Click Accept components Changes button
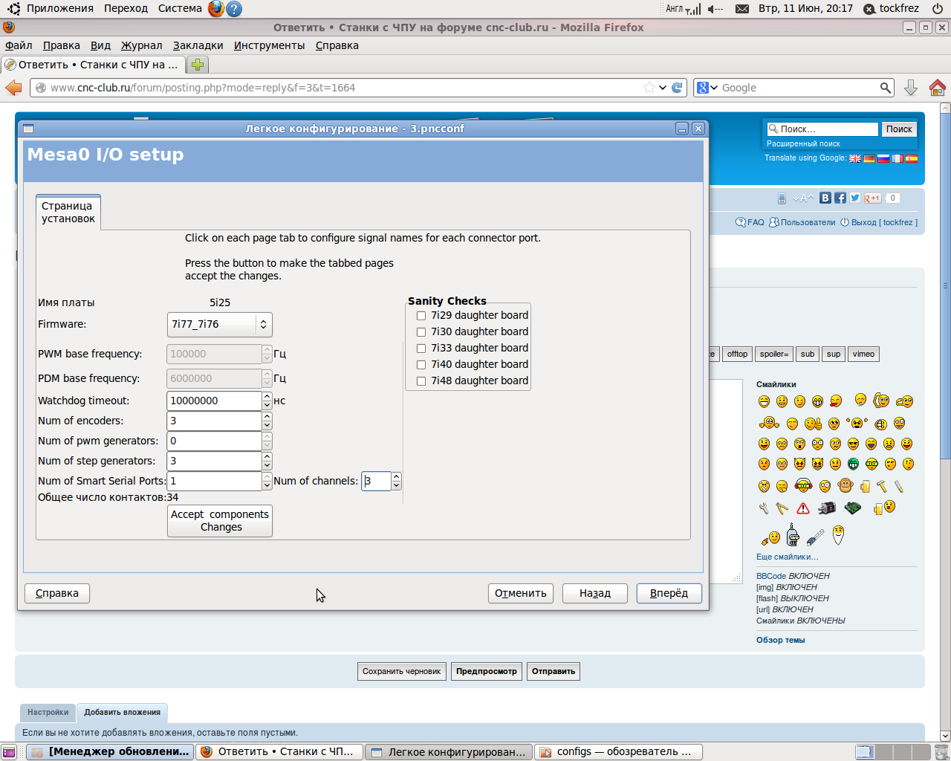The height and width of the screenshot is (761, 951). pyautogui.click(x=220, y=521)
